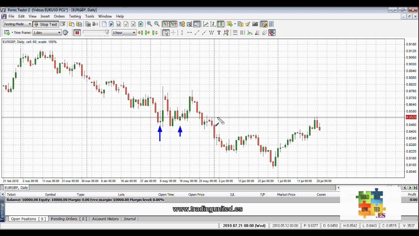Open the Insert menu
Image resolution: width=419 pixels, height=236 pixels.
45,16
